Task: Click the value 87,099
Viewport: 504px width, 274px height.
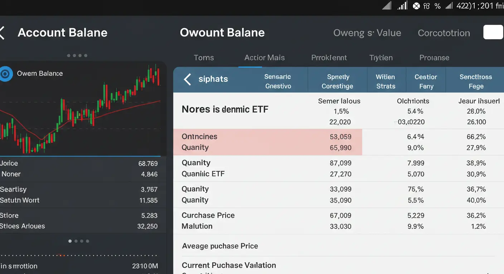Action: coord(340,163)
